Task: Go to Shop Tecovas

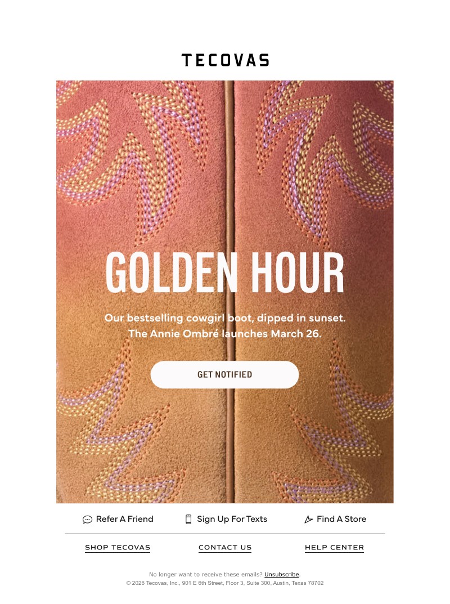Action: 118,547
